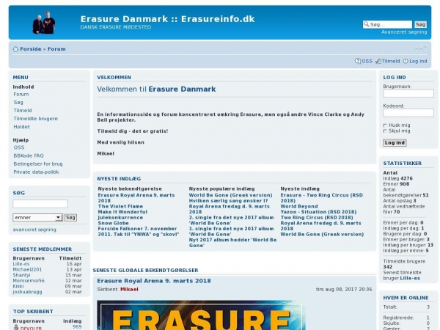Open Hvilken særlig sang ønsker I? post
Screen dimensions: 440x330
coord(228,201)
